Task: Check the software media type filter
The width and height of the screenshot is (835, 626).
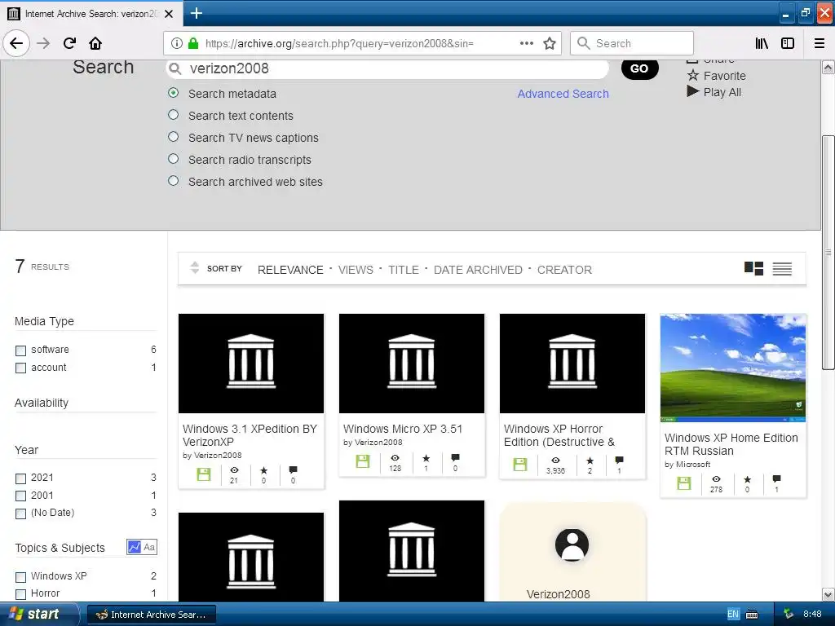Action: click(x=20, y=350)
